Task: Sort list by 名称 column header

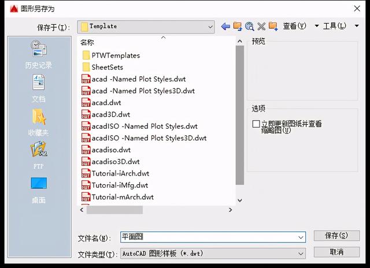Action: point(87,42)
